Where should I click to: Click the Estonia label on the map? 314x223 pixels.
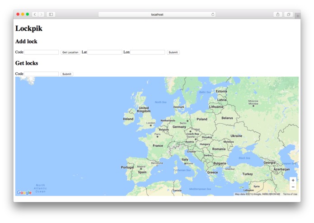tap(221, 91)
